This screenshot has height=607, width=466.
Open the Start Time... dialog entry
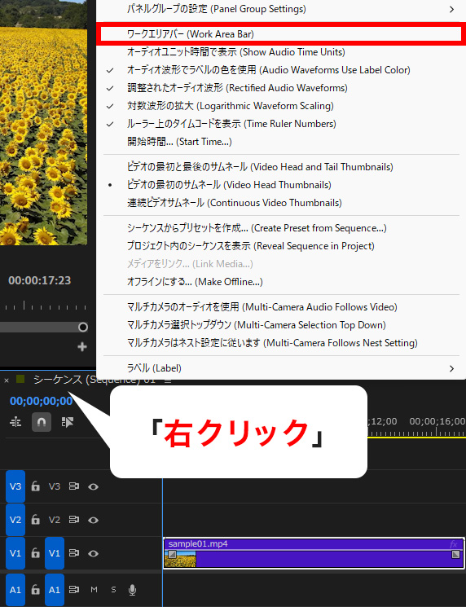click(x=281, y=142)
